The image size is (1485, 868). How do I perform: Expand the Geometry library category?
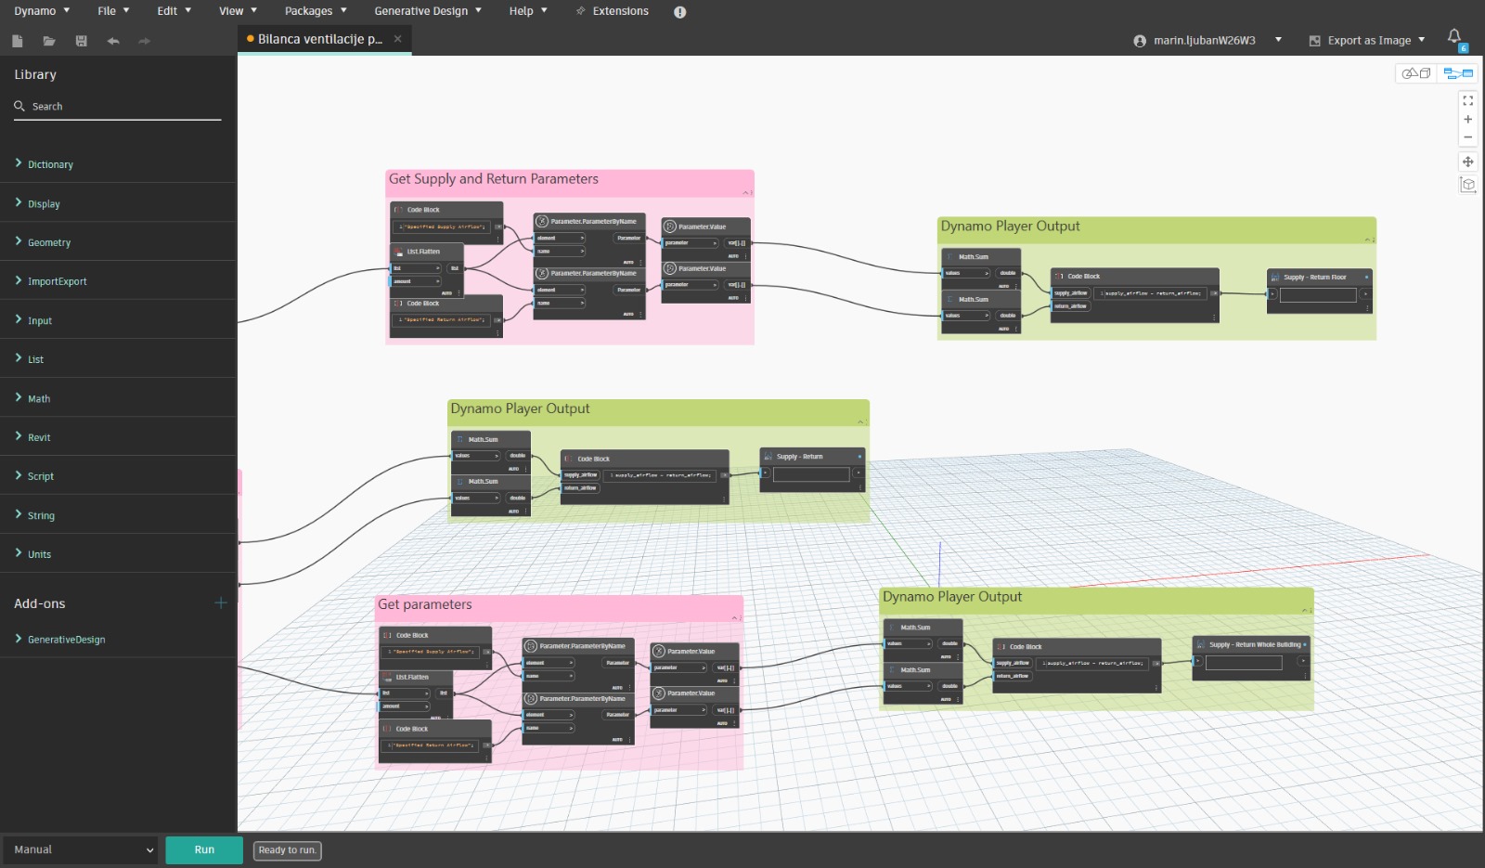tap(49, 242)
